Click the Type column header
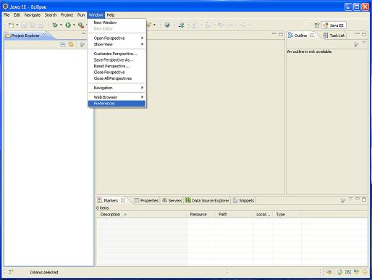This screenshot has width=372, height=280. coord(287,215)
